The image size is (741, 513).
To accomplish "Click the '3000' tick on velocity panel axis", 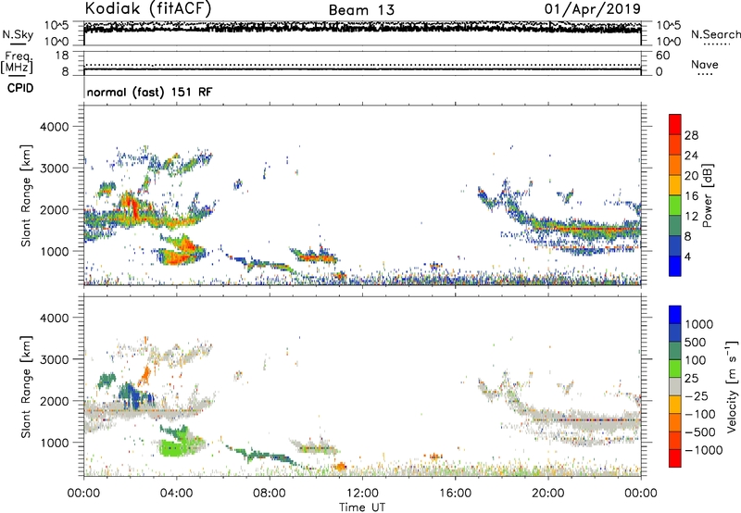I will (54, 359).
